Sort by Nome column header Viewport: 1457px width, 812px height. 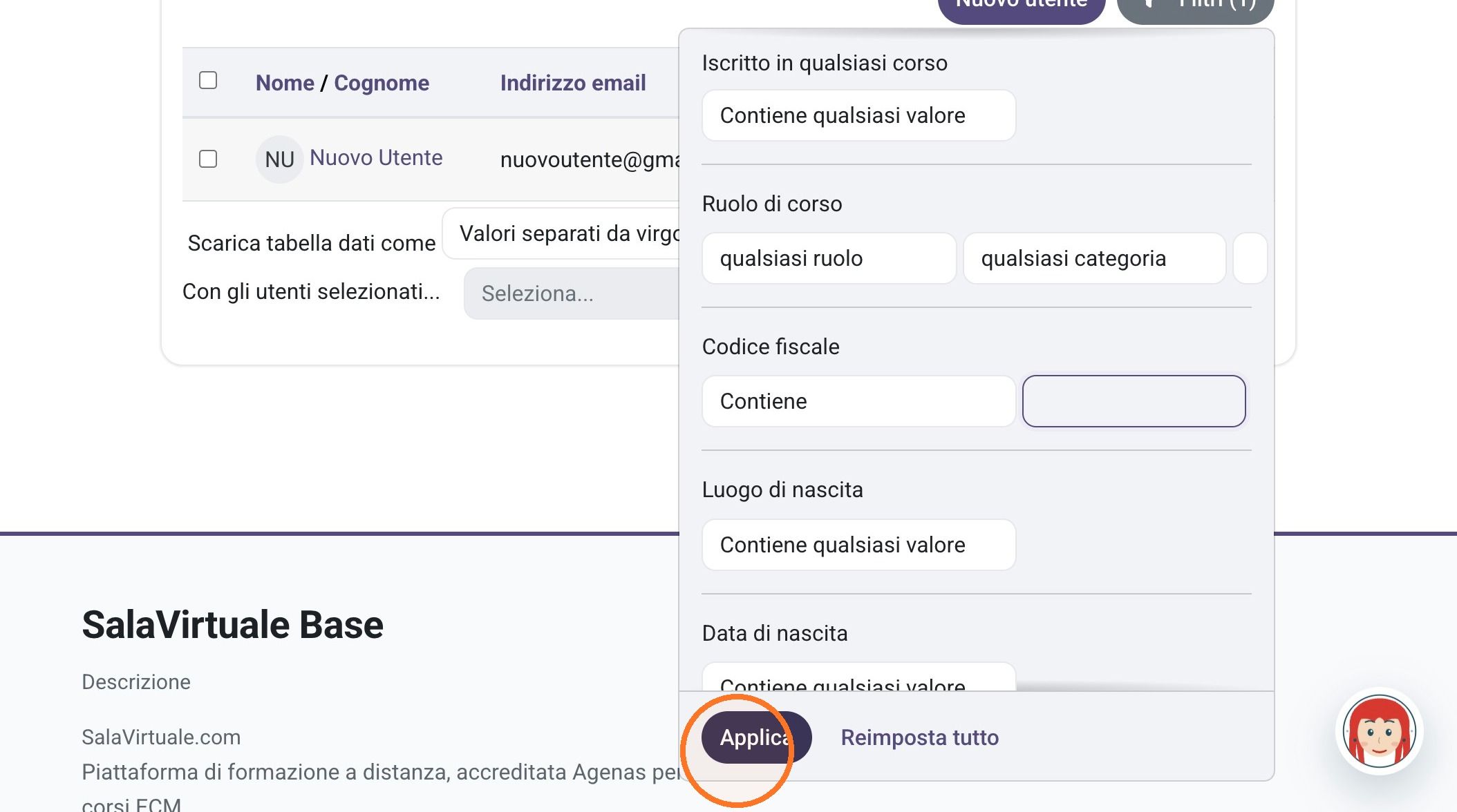(x=285, y=83)
